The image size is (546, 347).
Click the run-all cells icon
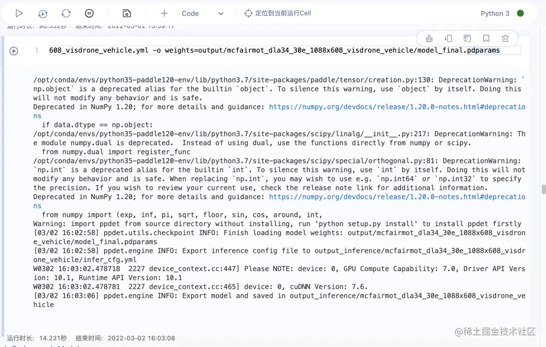click(43, 14)
